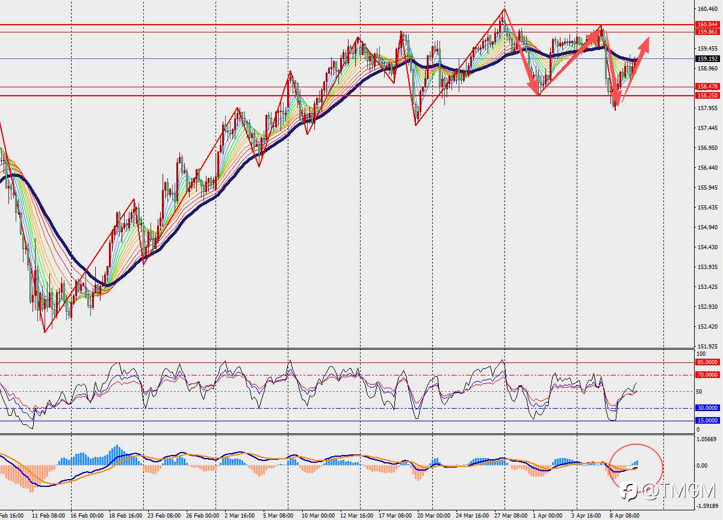Select the 20 Mar 00:00 time label

click(433, 516)
